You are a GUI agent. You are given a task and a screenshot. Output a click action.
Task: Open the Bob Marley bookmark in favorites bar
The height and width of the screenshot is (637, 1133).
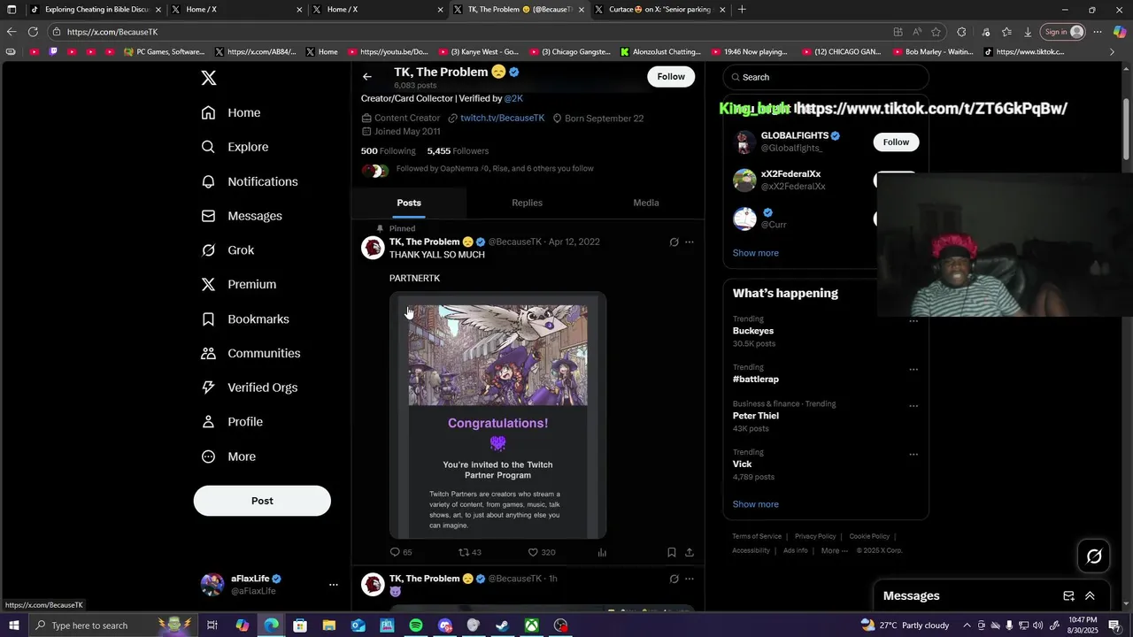[x=932, y=52]
